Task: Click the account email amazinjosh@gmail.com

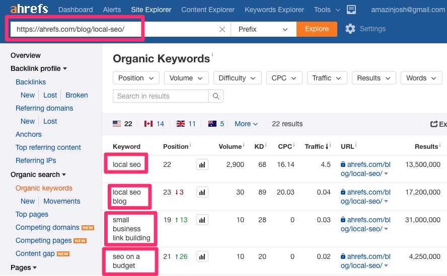Action: click(x=408, y=10)
